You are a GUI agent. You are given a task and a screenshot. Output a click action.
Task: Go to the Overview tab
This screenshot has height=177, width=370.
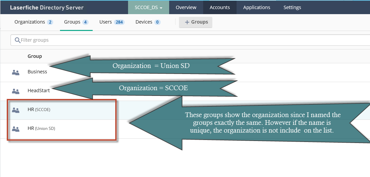click(186, 7)
